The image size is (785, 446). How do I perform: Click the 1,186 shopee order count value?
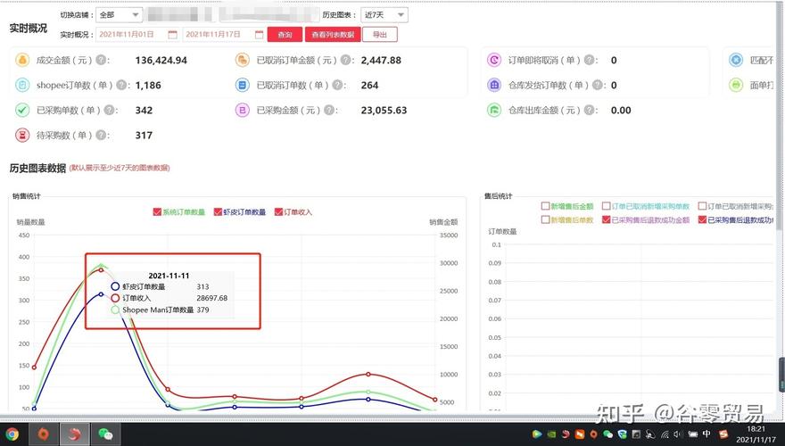point(148,85)
